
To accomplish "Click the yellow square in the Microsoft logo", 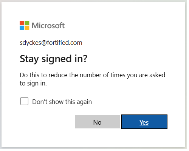I will (27, 28).
